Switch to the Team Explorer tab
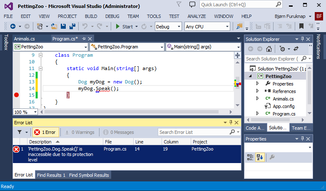This screenshot has height=191, width=326. coord(301,128)
